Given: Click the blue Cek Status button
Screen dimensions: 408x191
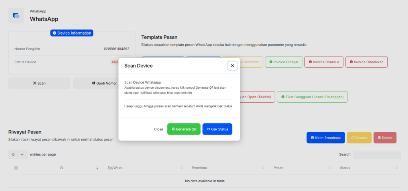Looking at the screenshot, I should tap(217, 129).
